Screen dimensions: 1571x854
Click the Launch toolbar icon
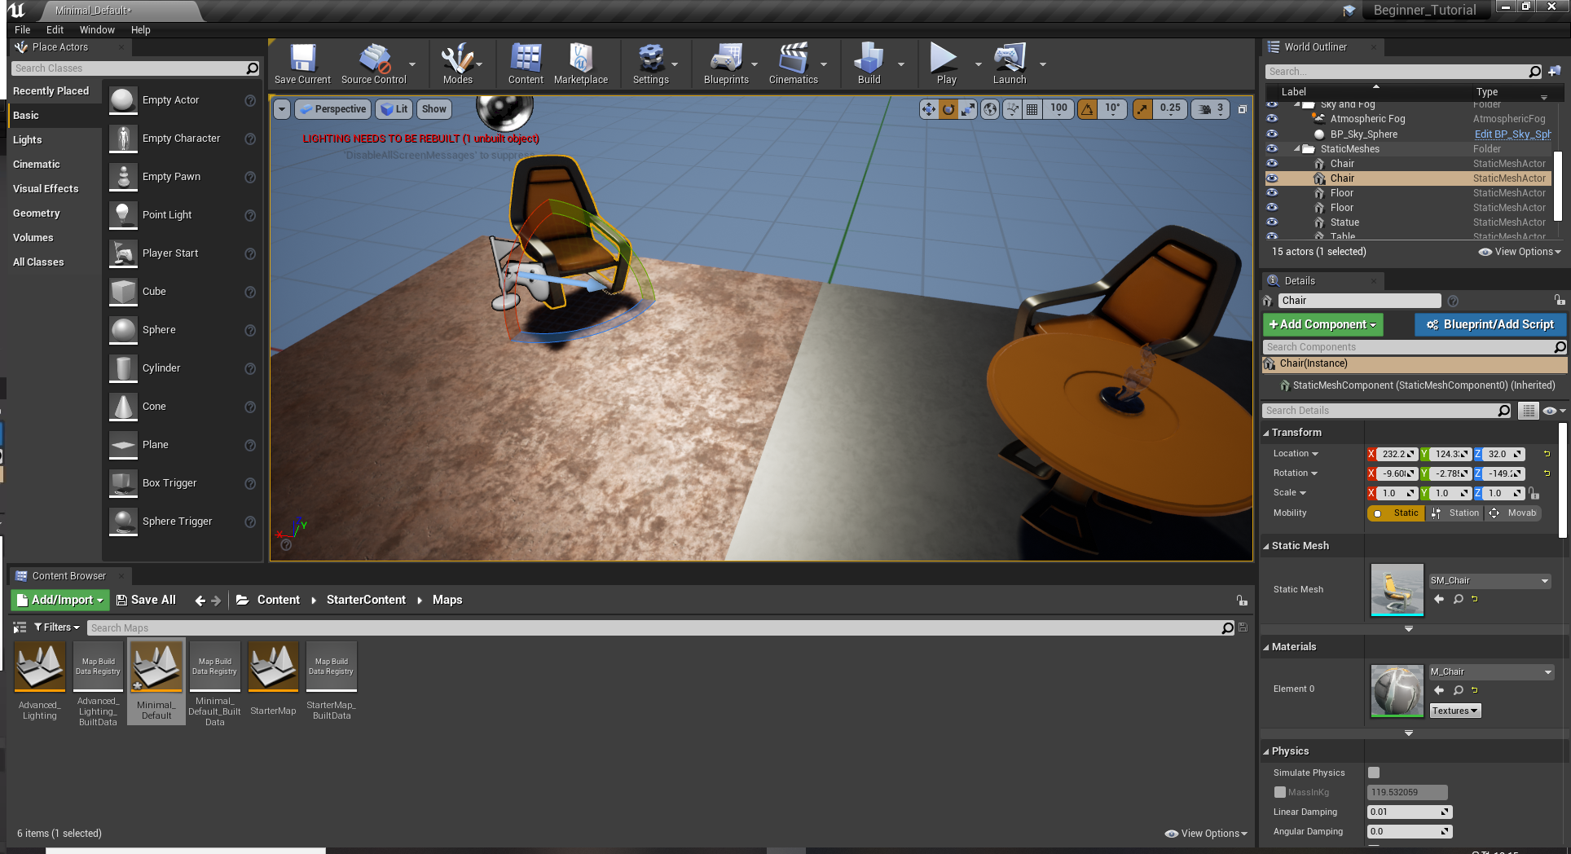click(x=1010, y=64)
